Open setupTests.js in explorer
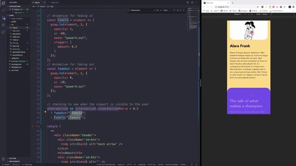Image resolution: width=296 pixels, height=166 pixels. click(18, 55)
